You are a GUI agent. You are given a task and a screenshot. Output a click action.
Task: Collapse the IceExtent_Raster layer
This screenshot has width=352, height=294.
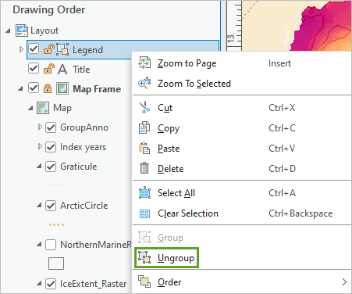39,283
